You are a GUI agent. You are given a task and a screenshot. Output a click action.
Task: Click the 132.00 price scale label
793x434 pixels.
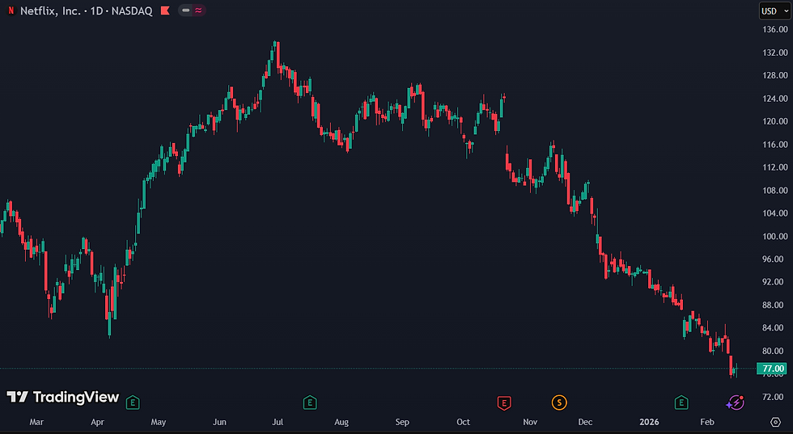click(775, 53)
